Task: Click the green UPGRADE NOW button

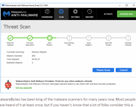Action: click(x=126, y=14)
